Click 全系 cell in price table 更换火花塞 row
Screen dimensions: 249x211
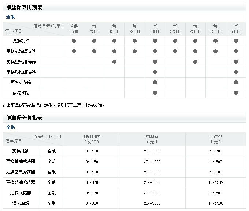coord(52,193)
